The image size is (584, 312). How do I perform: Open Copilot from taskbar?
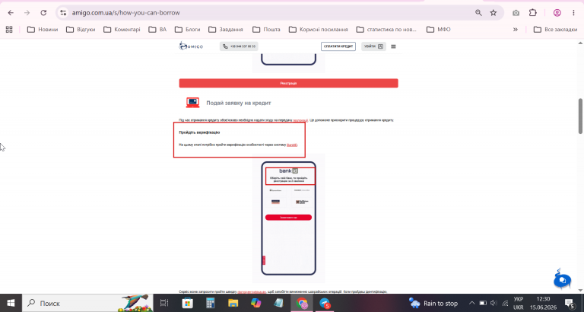tap(255, 303)
